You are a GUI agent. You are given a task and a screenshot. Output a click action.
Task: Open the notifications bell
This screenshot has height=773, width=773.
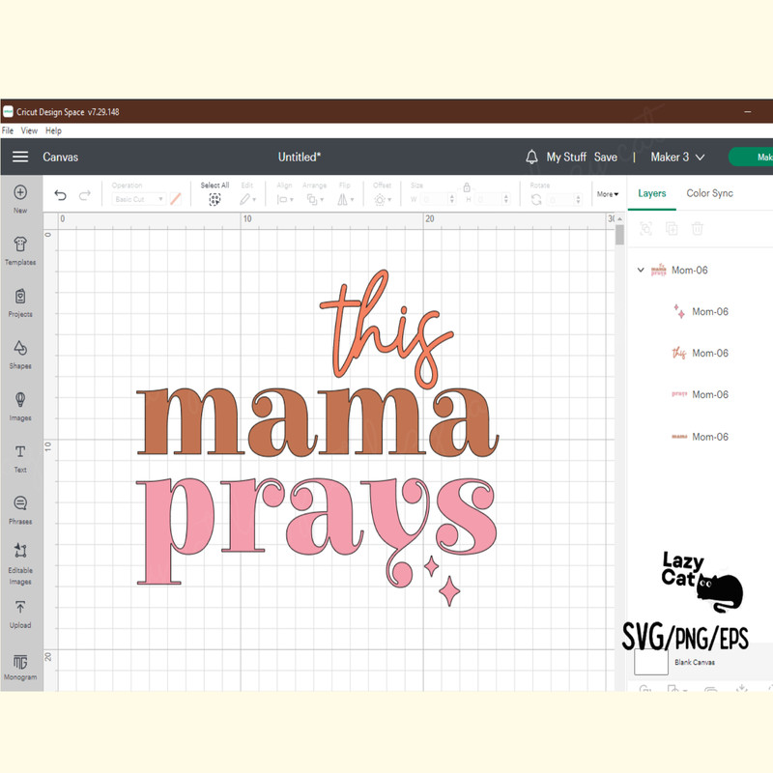click(x=530, y=157)
